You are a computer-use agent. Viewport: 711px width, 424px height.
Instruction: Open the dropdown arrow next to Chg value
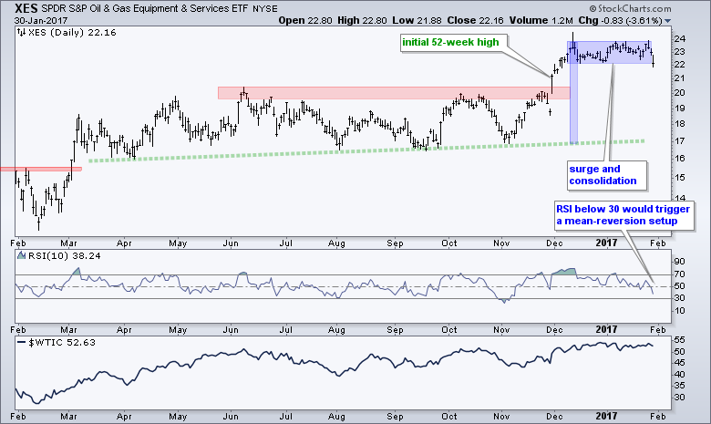pos(668,21)
